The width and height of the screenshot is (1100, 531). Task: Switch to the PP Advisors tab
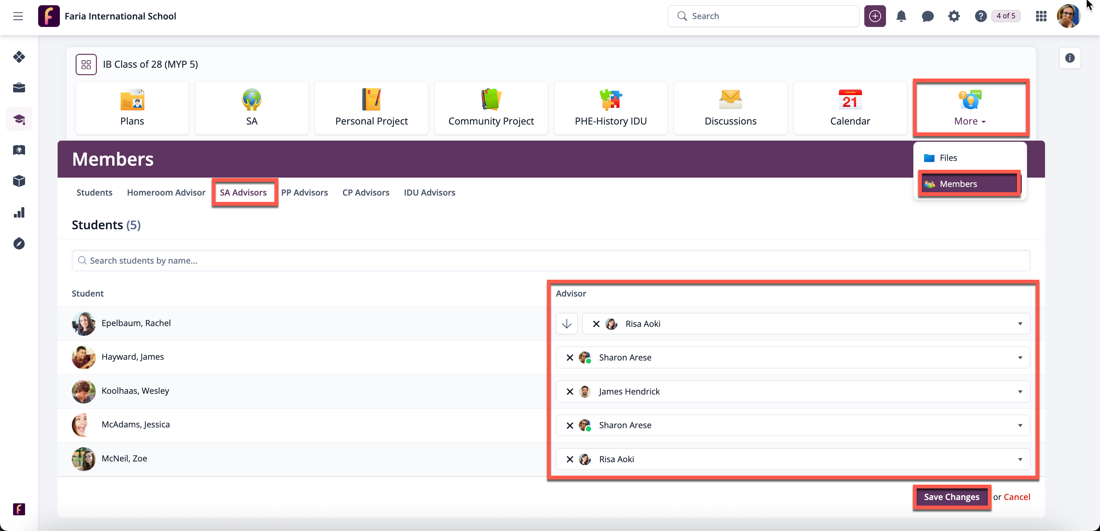(x=304, y=193)
